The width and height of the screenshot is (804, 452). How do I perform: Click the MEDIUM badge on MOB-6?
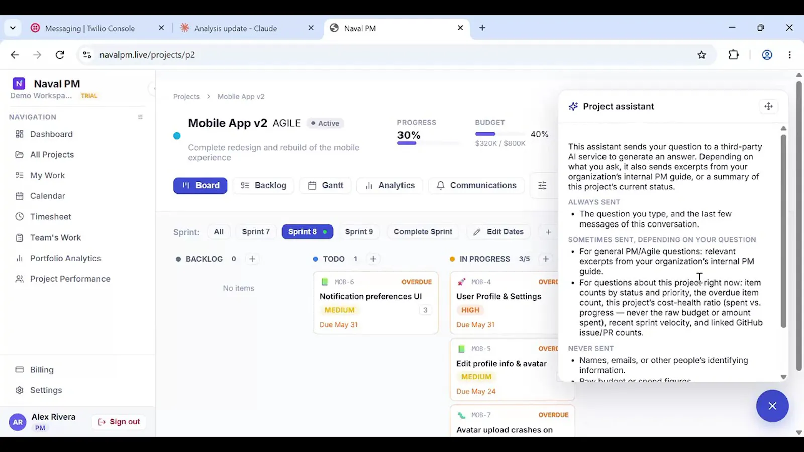(339, 310)
